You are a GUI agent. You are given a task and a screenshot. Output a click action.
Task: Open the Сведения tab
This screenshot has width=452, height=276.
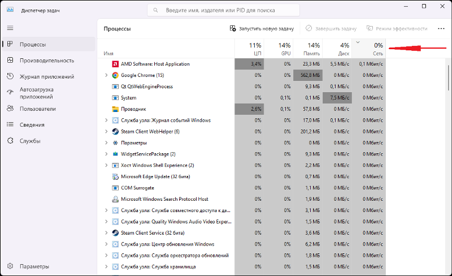coord(49,125)
